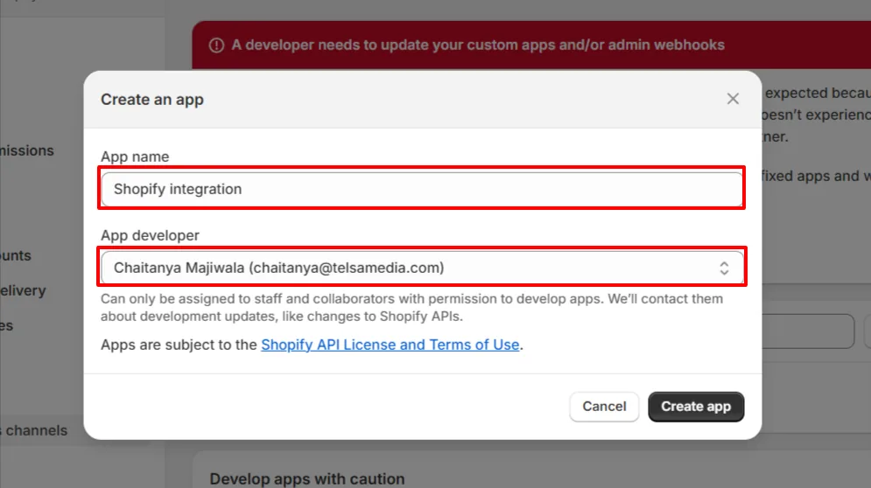Select 'channels' sidebar item behind dialog
Viewport: 871px width, 488px height.
click(36, 430)
